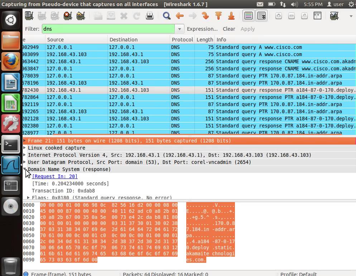Open Find Packet magnifier tool
The image size is (356, 276).
click(x=167, y=16)
